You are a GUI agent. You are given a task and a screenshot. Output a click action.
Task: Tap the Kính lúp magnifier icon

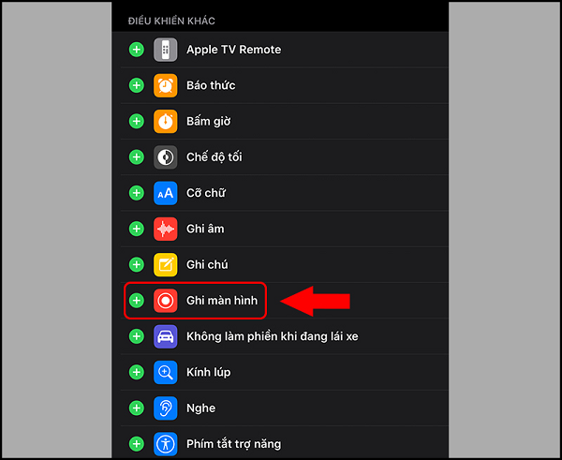coord(165,372)
